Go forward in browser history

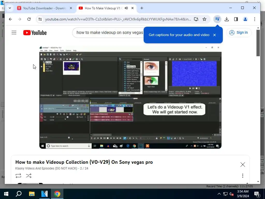tap(20, 19)
